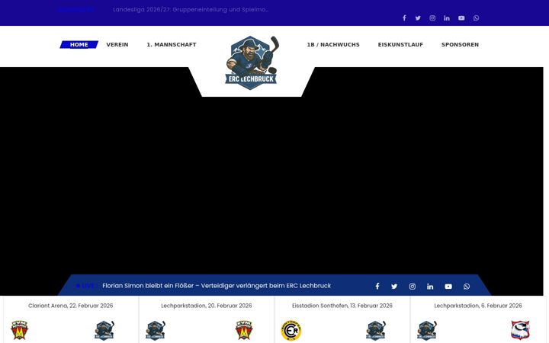Screen dimensions: 549x343
Task: Open the 1B / NACHWUCHS menu
Action: tap(333, 44)
